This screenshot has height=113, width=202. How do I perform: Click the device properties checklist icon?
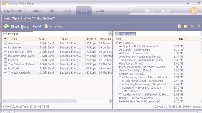point(179,26)
